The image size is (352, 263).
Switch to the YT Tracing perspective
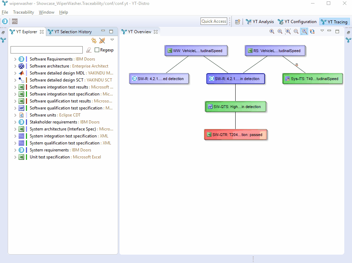pos(334,21)
